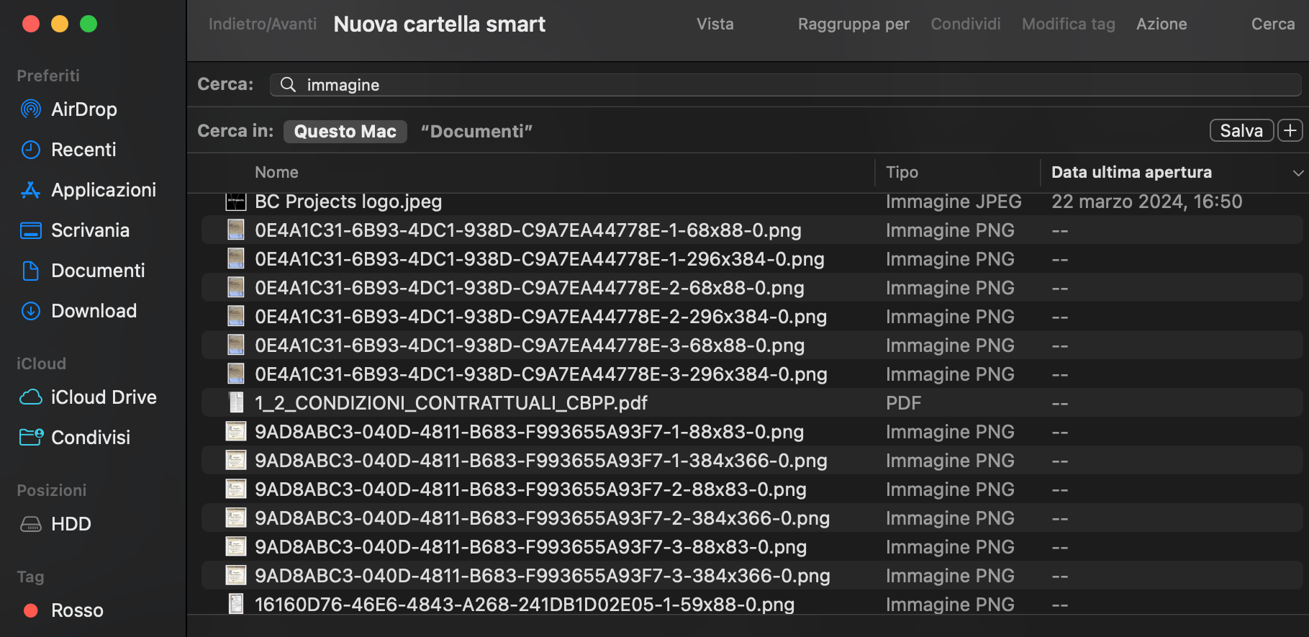
Task: Open the Condivisi shared section
Action: click(90, 437)
